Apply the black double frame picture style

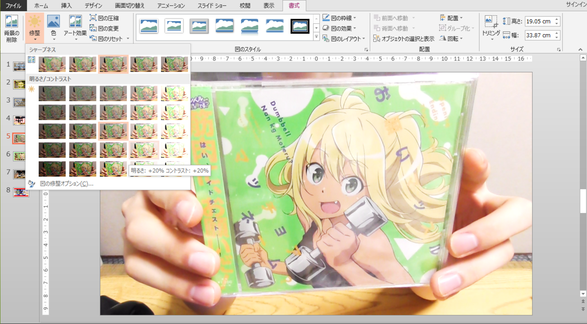pyautogui.click(x=300, y=26)
